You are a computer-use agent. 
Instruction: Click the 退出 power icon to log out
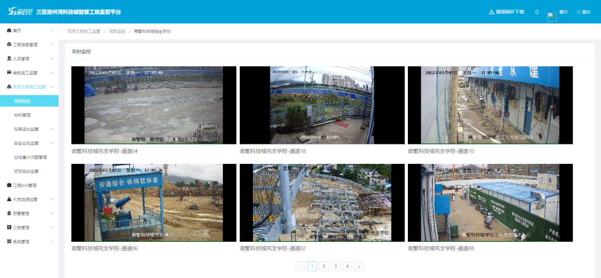click(x=579, y=12)
